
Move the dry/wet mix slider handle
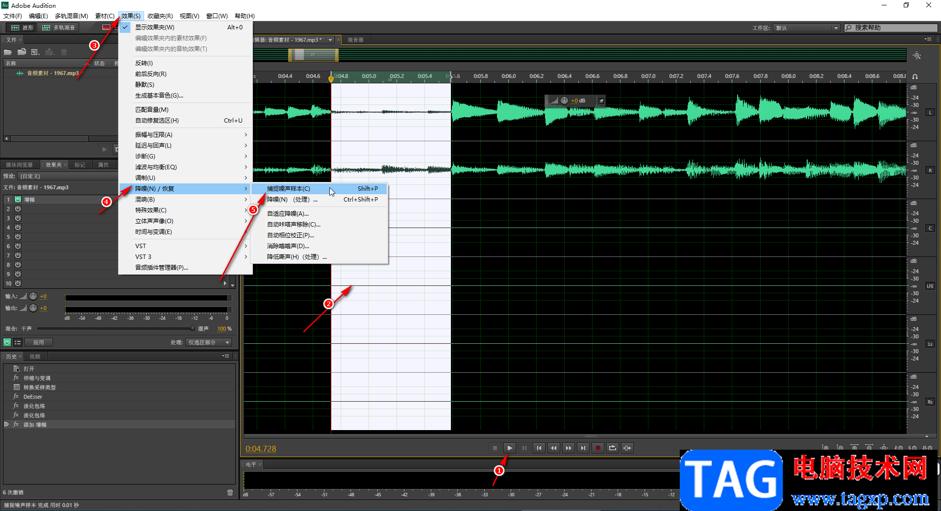click(x=192, y=329)
